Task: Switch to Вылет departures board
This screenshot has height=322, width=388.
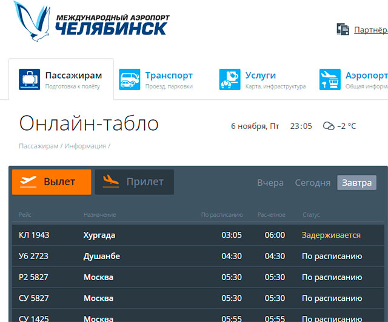Action: click(x=52, y=182)
